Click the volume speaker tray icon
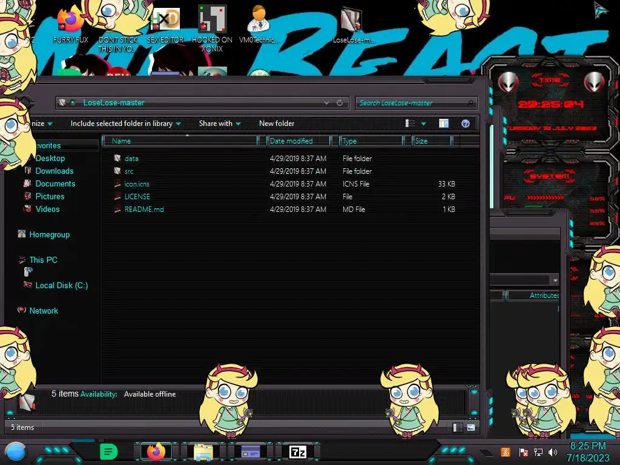The width and height of the screenshot is (620, 465). 553,452
